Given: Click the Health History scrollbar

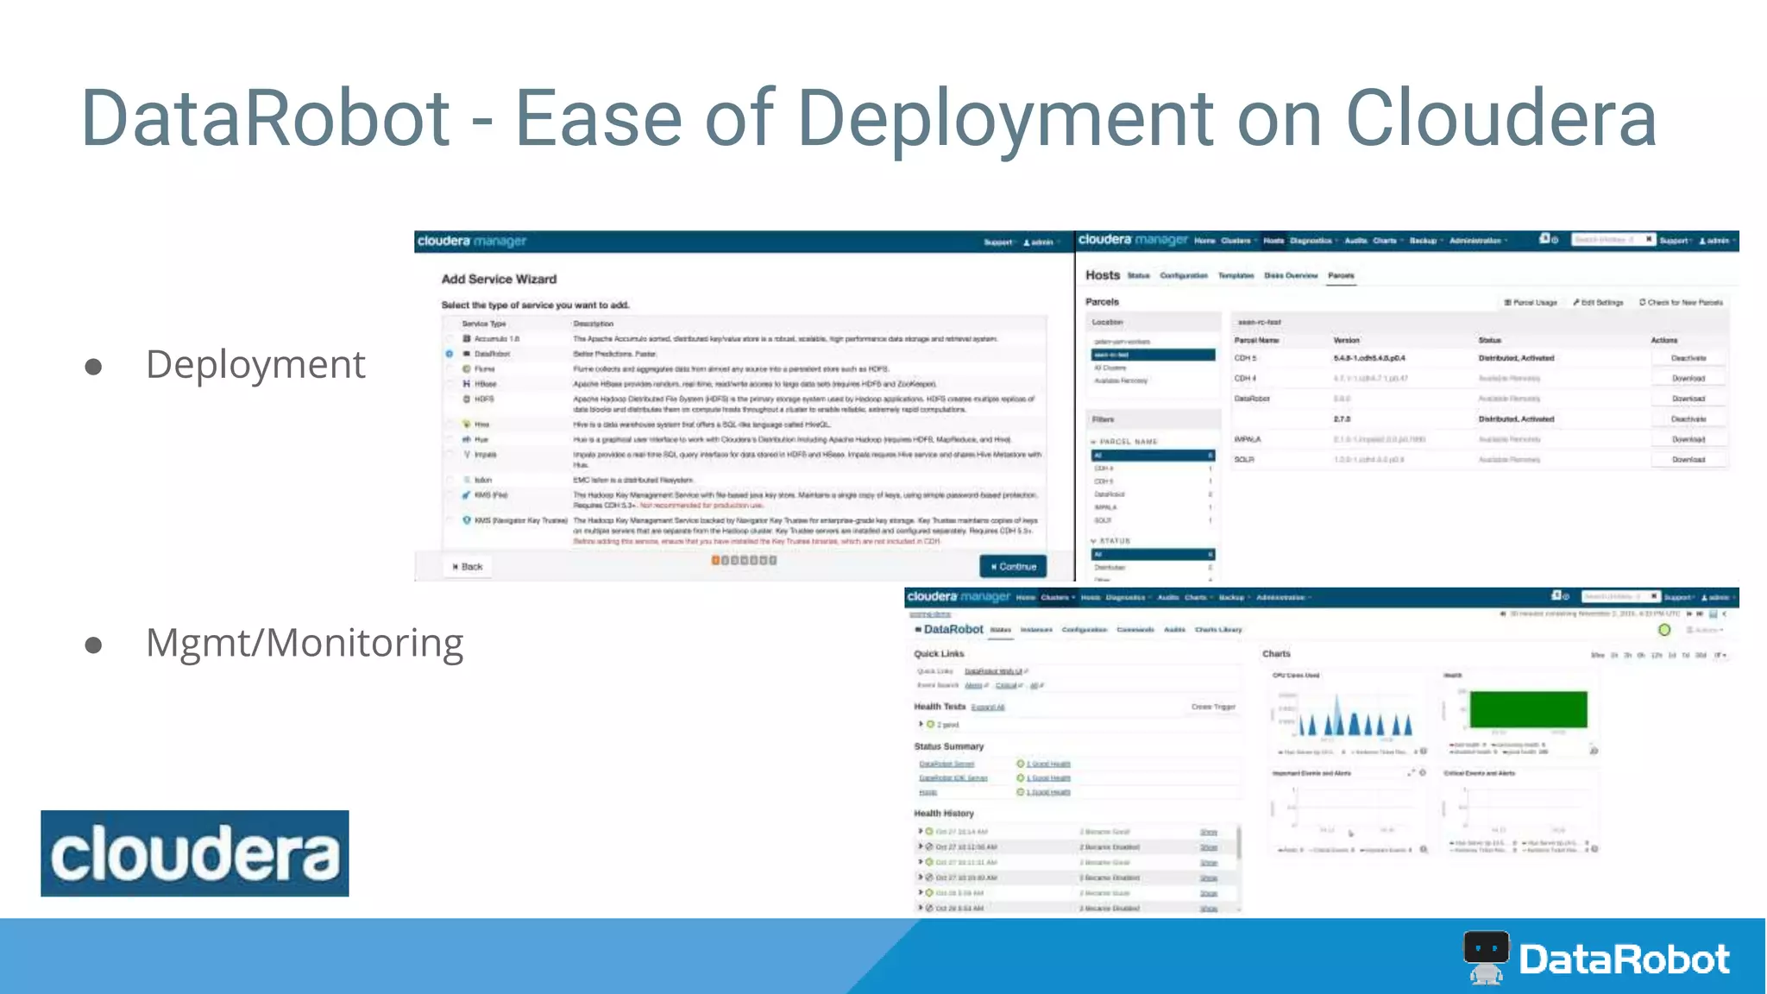Looking at the screenshot, I should pos(1240,843).
